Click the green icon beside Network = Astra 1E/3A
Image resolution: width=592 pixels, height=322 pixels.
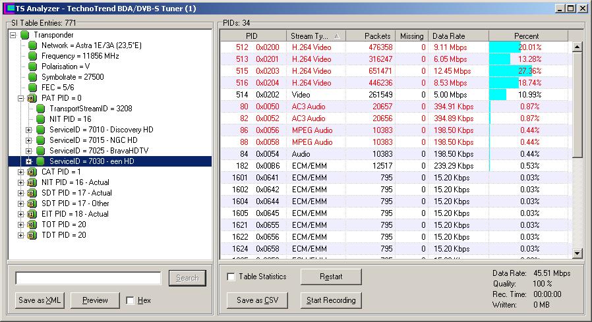[x=33, y=45]
